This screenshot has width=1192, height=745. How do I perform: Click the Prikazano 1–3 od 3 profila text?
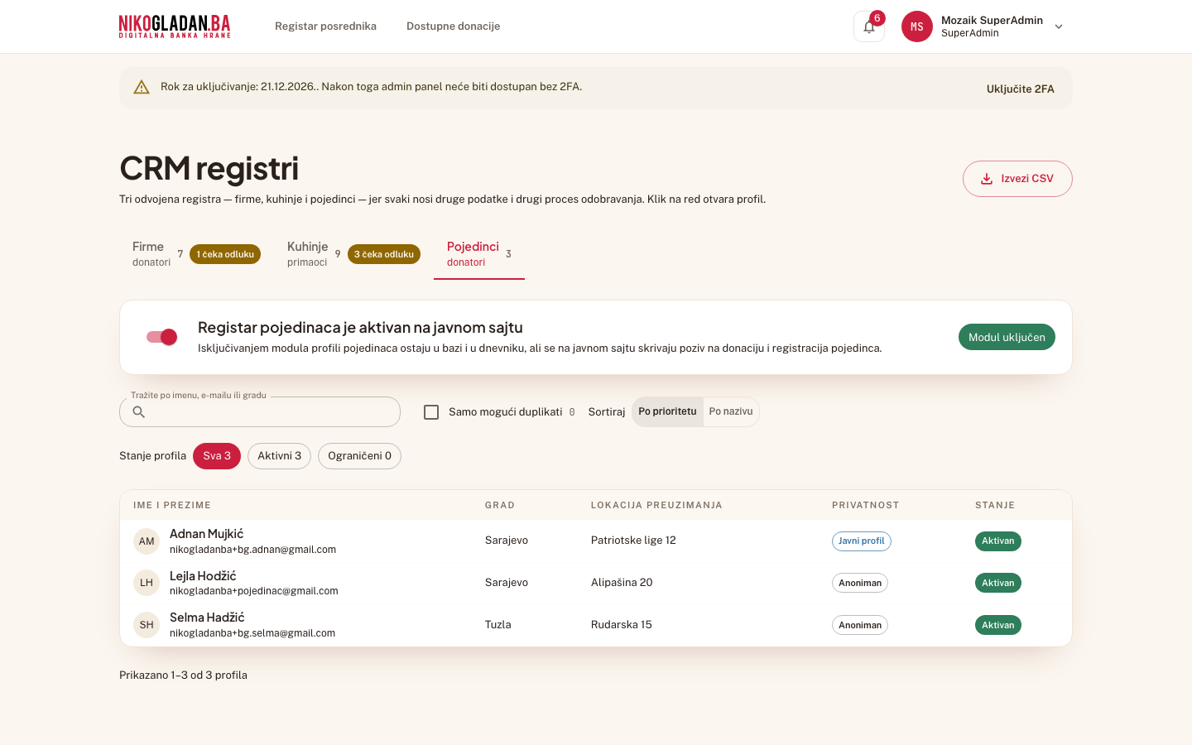(183, 675)
